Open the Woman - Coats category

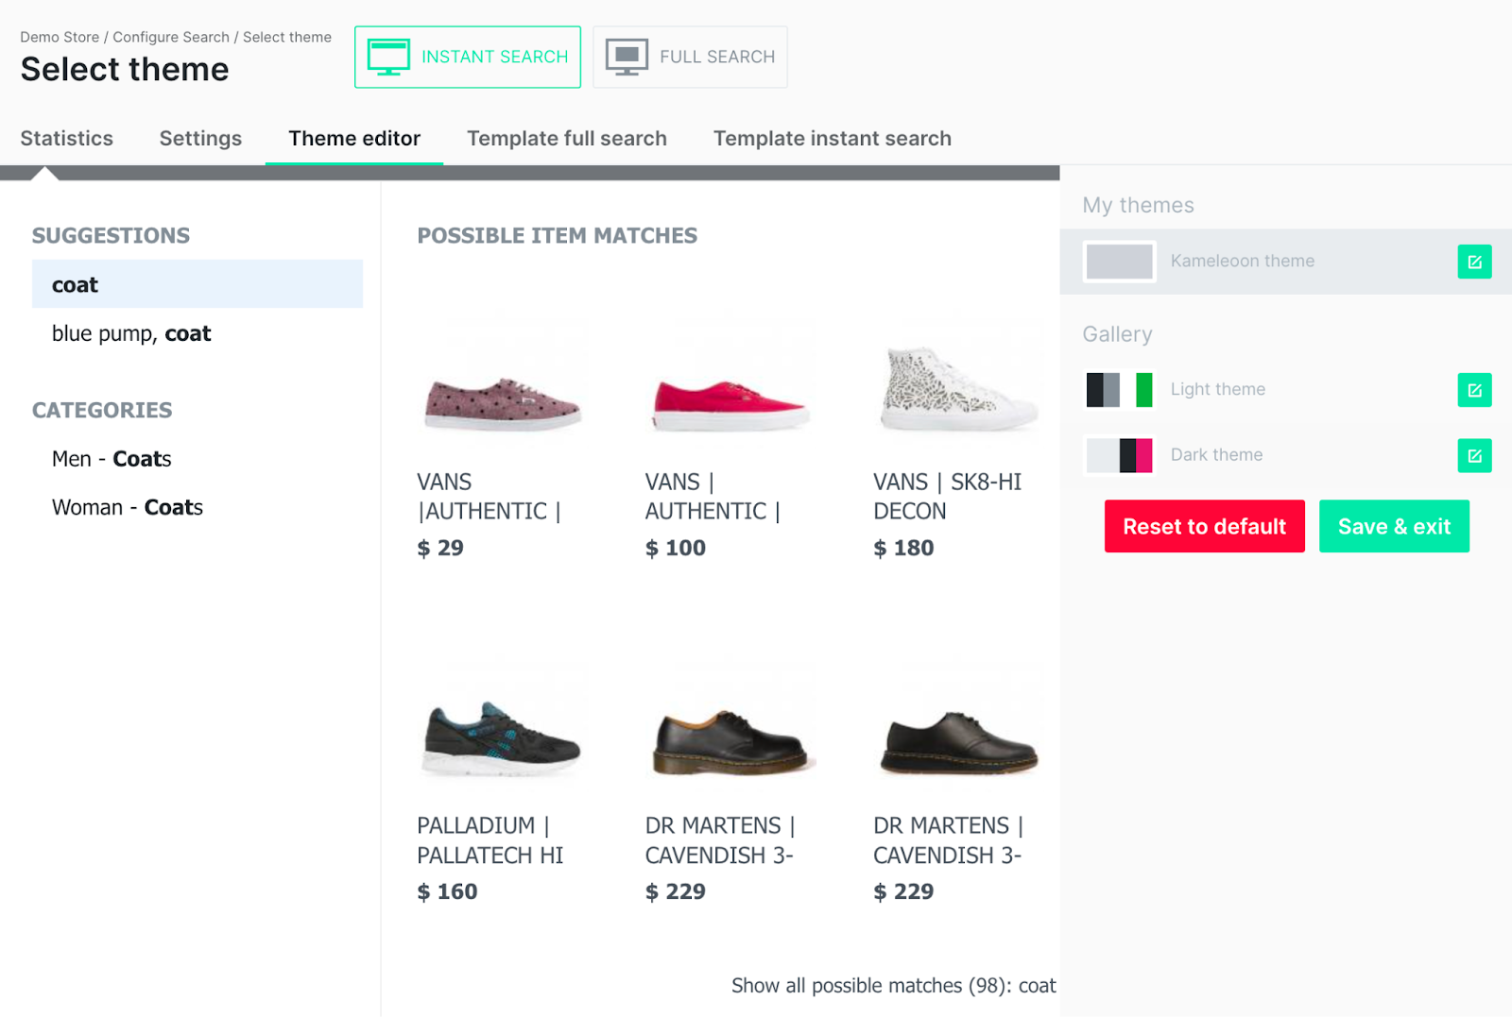[128, 508]
